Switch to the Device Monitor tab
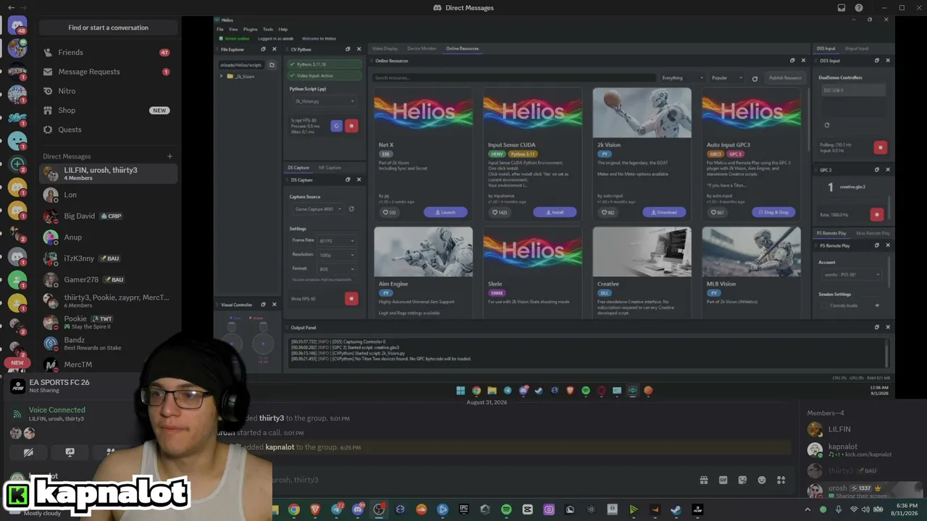Image resolution: width=927 pixels, height=521 pixels. pyautogui.click(x=421, y=48)
